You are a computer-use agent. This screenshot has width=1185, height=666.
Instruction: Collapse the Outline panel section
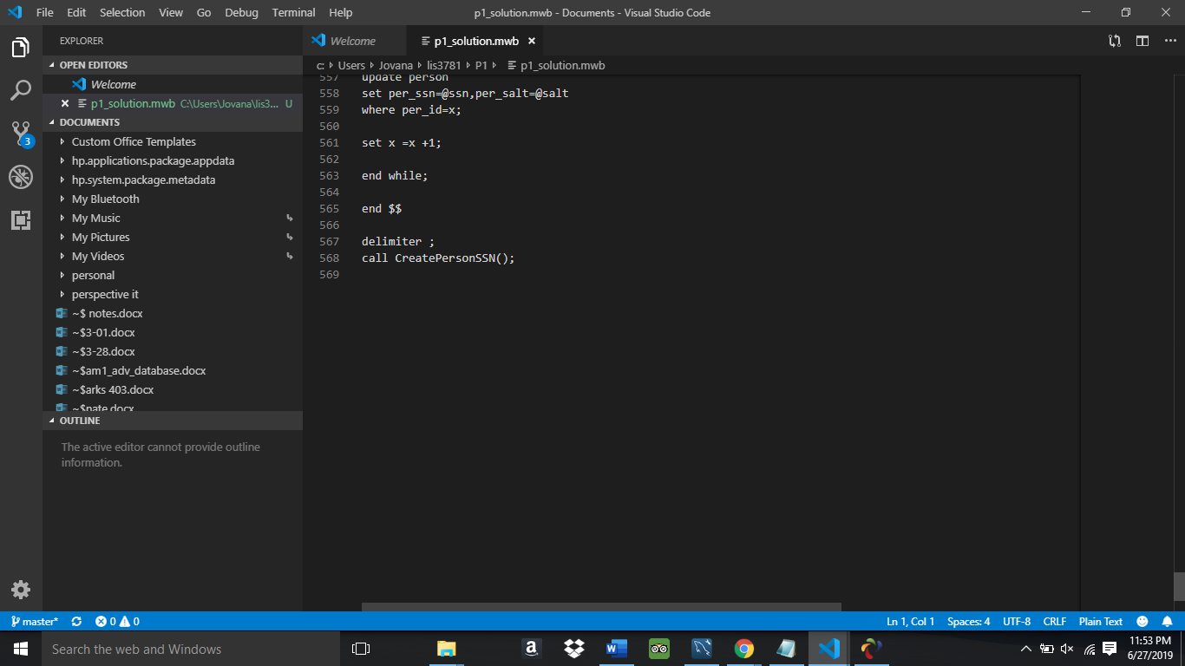coord(79,421)
